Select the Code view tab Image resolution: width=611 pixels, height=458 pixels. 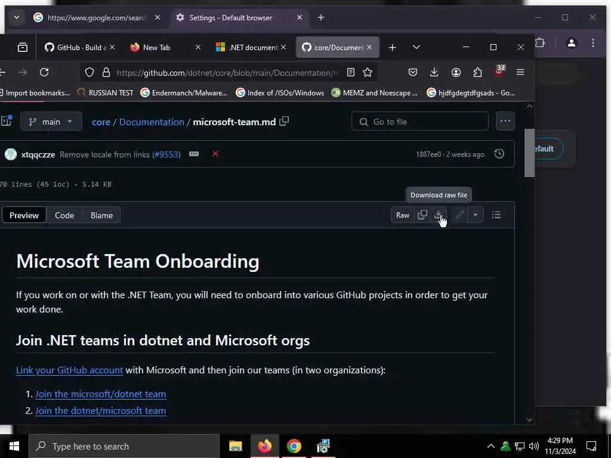coord(64,215)
